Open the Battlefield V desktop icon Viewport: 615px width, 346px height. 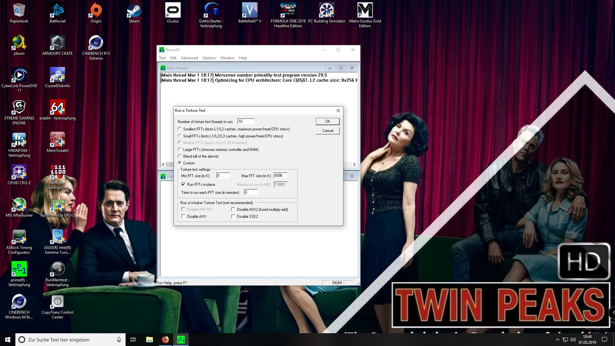[250, 10]
